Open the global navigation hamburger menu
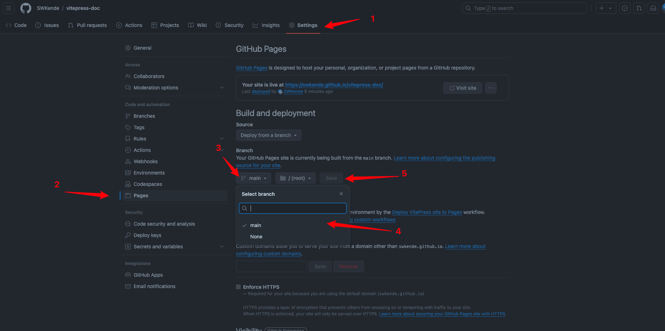Image resolution: width=665 pixels, height=331 pixels. (8, 8)
